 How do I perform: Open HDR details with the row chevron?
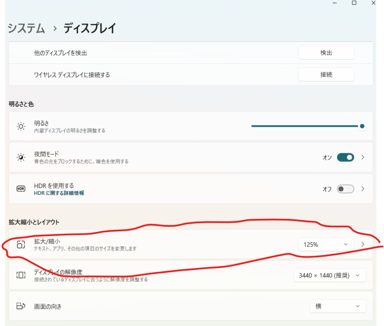click(363, 189)
